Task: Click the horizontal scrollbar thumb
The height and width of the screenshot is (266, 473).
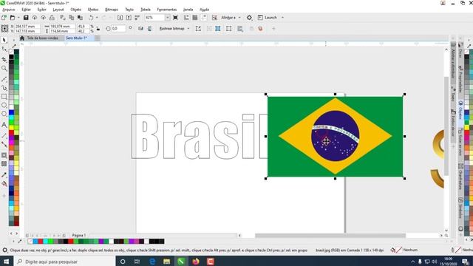Action: click(x=330, y=235)
